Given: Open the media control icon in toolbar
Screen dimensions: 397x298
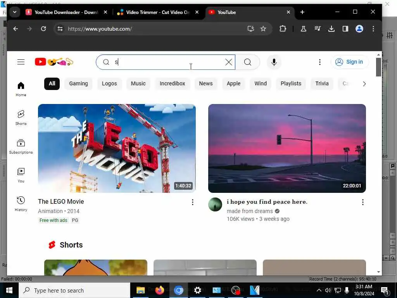Looking at the screenshot, I should [317, 29].
